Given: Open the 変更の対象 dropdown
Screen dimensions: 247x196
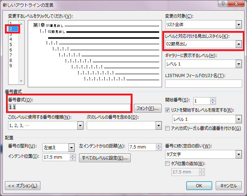Looking at the screenshot, I should (x=239, y=25).
